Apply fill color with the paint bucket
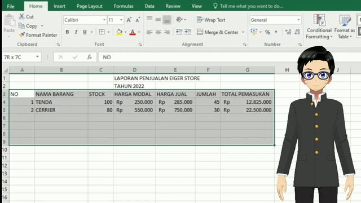The width and height of the screenshot is (361, 203). (x=119, y=32)
